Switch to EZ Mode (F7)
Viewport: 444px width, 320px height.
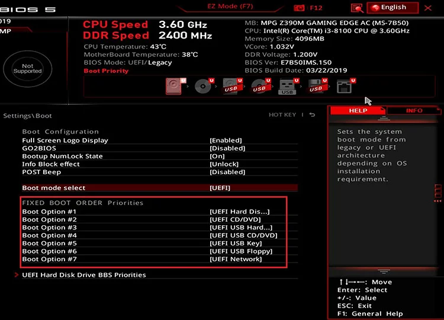[230, 7]
